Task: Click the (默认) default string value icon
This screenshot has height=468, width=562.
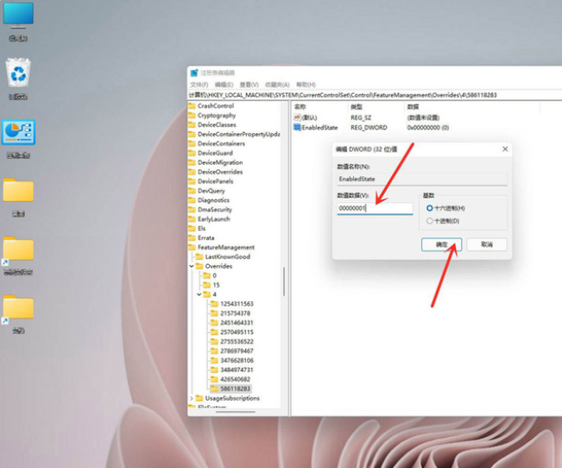Action: click(297, 117)
